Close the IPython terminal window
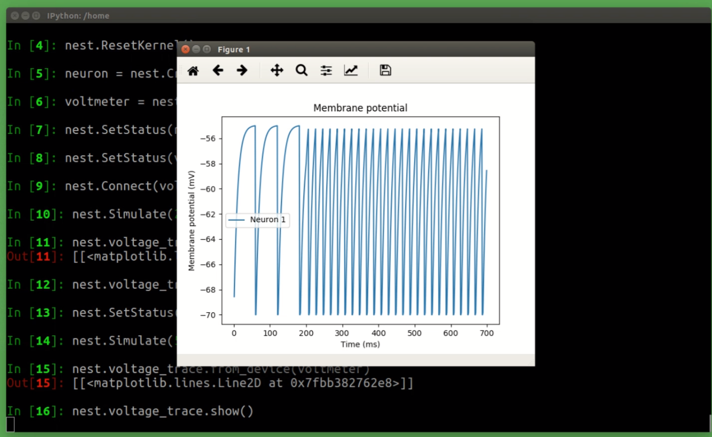This screenshot has height=437, width=712. click(x=15, y=16)
